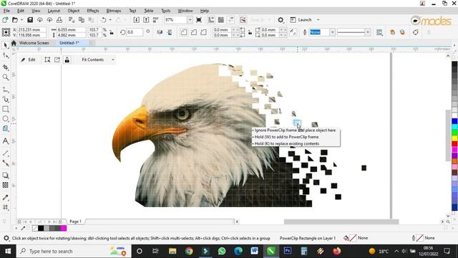Click the Launch button

click(x=301, y=20)
